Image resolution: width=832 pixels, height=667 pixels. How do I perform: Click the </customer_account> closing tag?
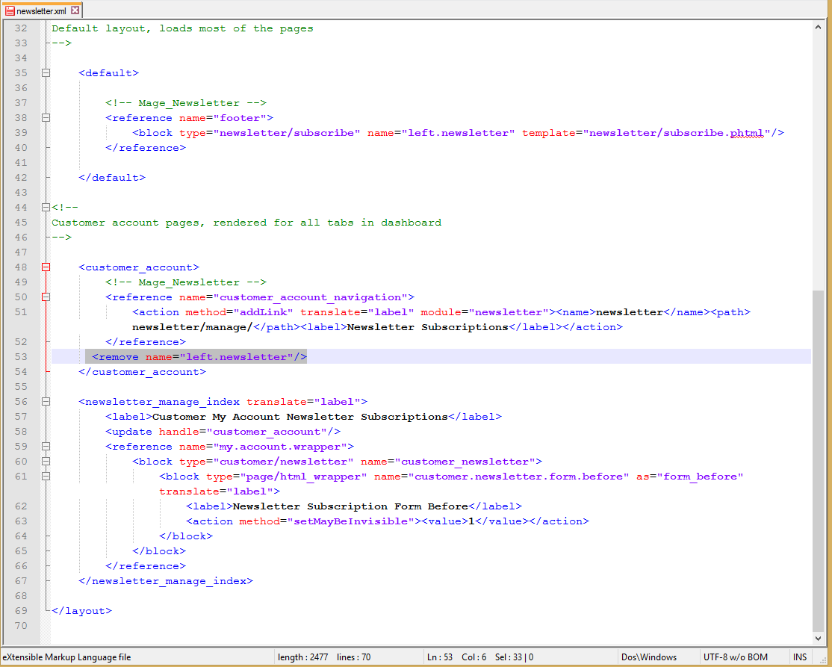pos(142,372)
